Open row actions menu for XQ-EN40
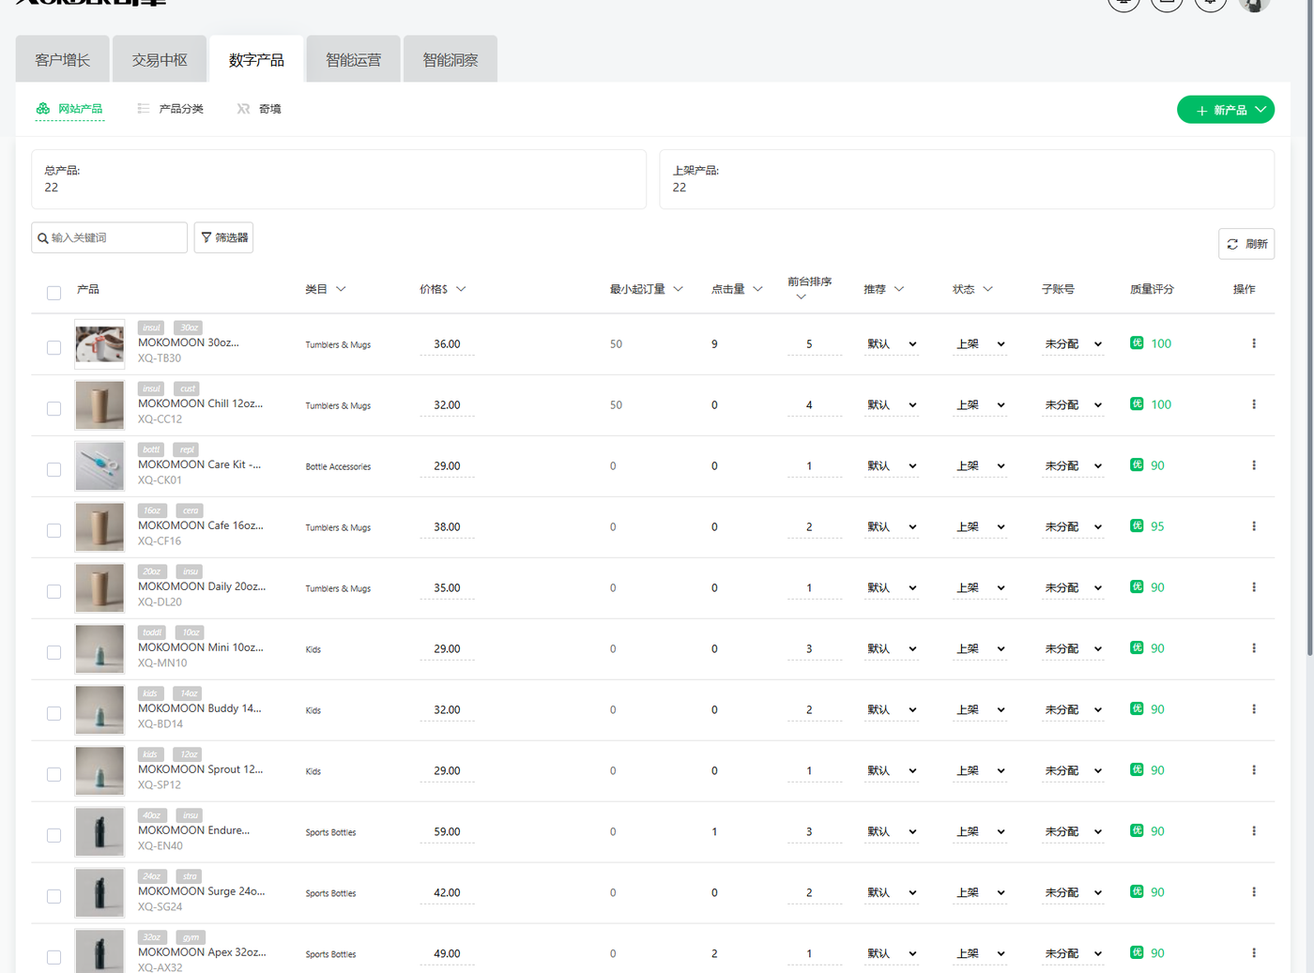Image resolution: width=1314 pixels, height=973 pixels. point(1253,831)
